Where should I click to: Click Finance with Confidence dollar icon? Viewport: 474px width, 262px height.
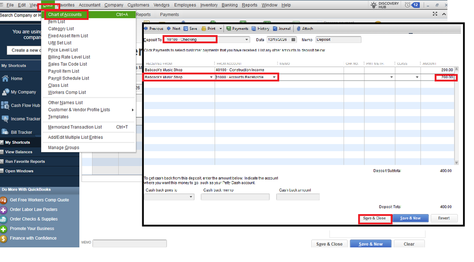click(4, 238)
